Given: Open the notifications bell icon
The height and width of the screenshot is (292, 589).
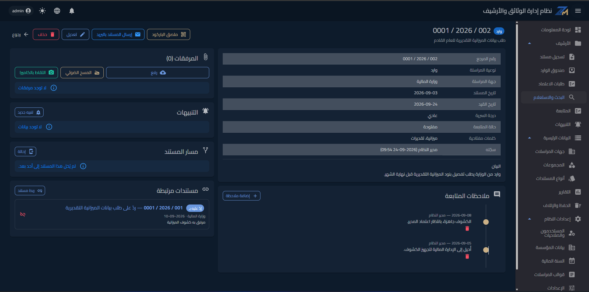Looking at the screenshot, I should tap(72, 11).
